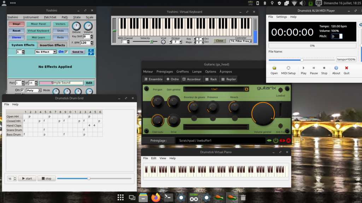Click the Mixer Panel button in Yoshimi
The image size is (362, 203).
coord(38,24)
